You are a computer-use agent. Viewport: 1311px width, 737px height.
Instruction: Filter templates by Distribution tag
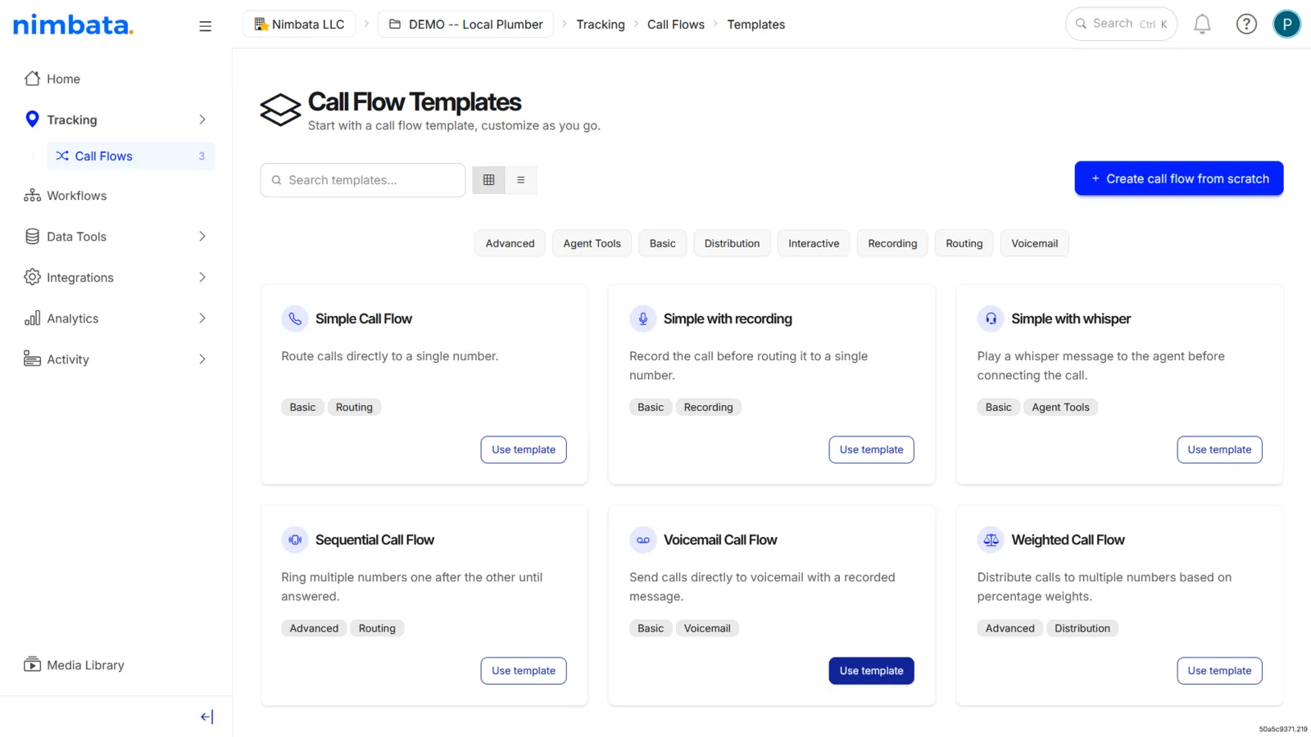[732, 243]
